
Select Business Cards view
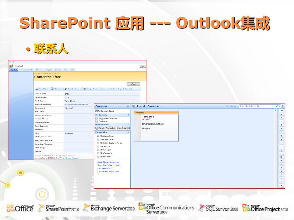click(x=98, y=136)
